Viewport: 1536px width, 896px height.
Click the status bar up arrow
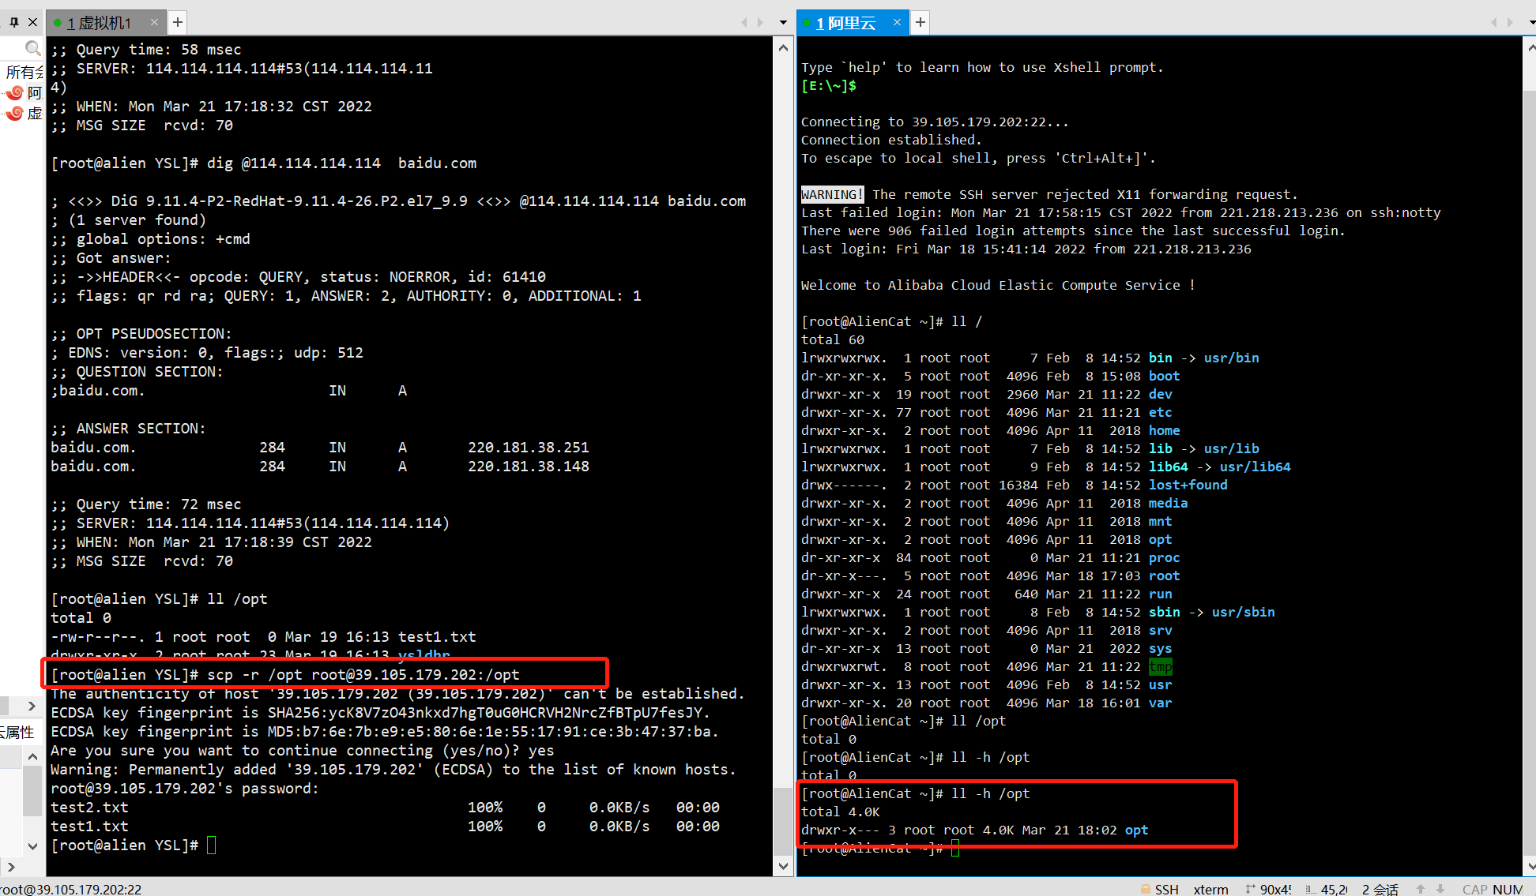[1421, 889]
